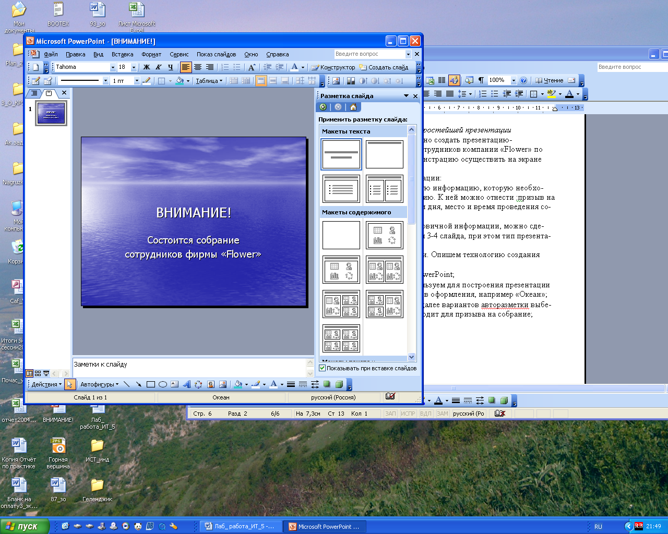Screen dimensions: 668x534
Task: Select the table eraser icon
Action: coord(48,81)
